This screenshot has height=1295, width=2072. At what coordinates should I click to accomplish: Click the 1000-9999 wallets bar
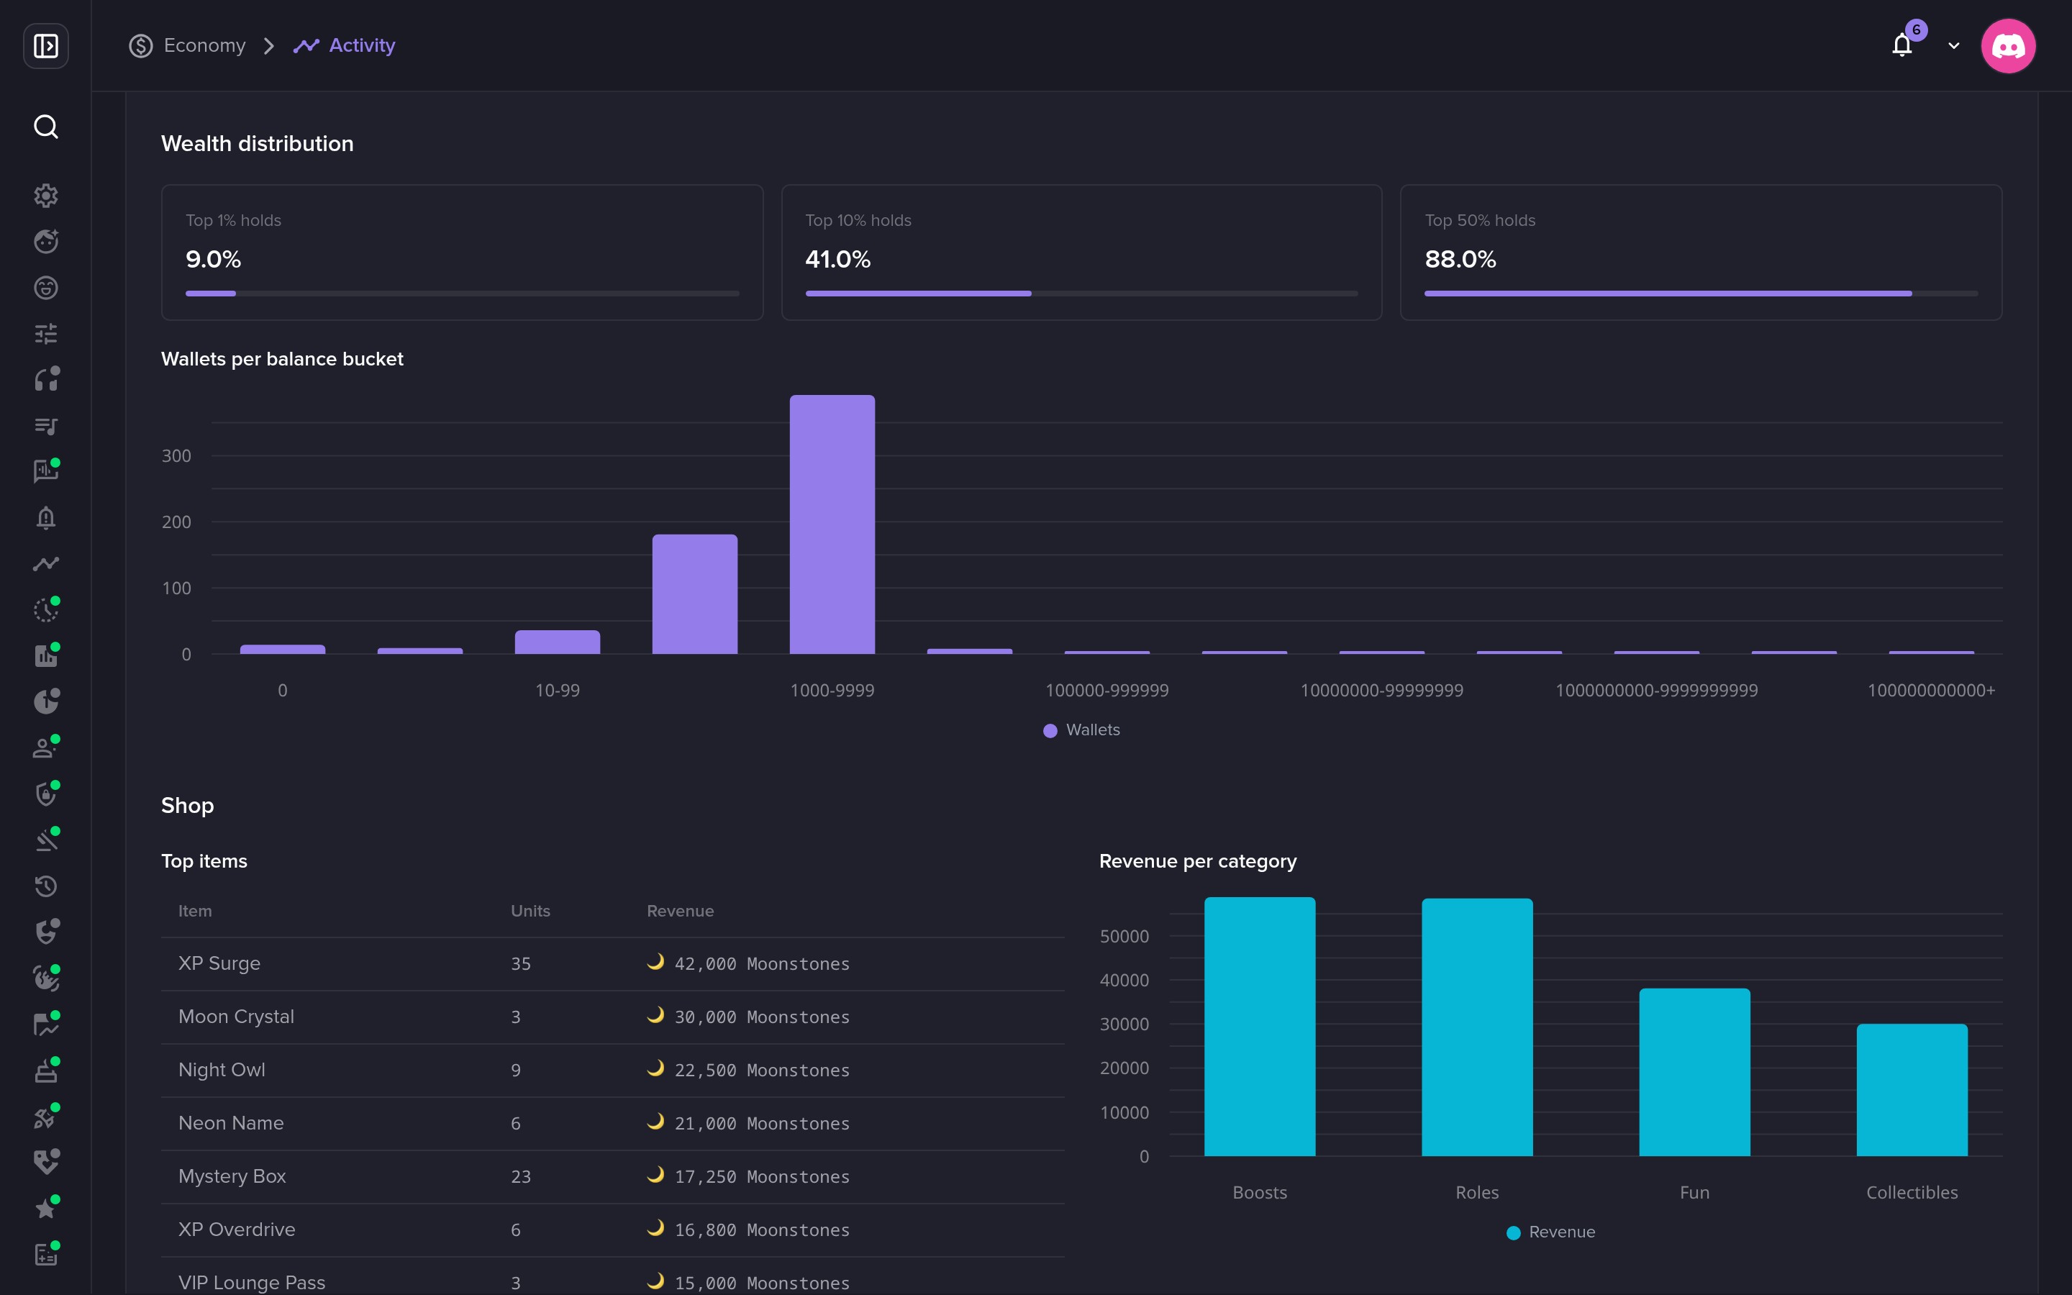pos(832,524)
